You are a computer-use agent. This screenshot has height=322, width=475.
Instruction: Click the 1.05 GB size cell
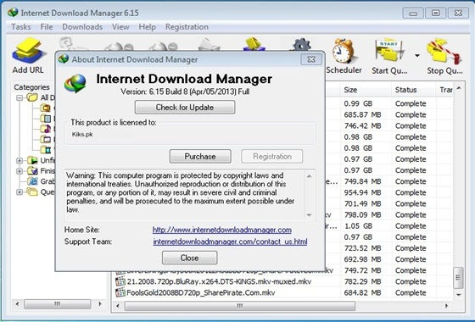click(358, 226)
